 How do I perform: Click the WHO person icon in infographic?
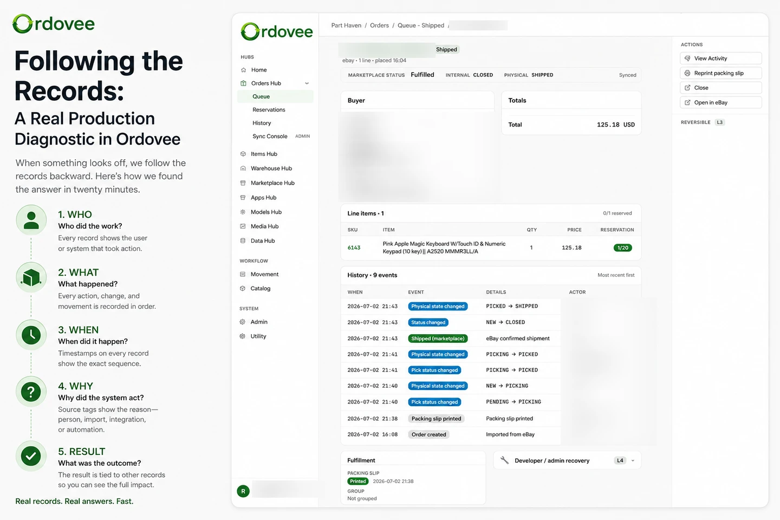point(31,219)
